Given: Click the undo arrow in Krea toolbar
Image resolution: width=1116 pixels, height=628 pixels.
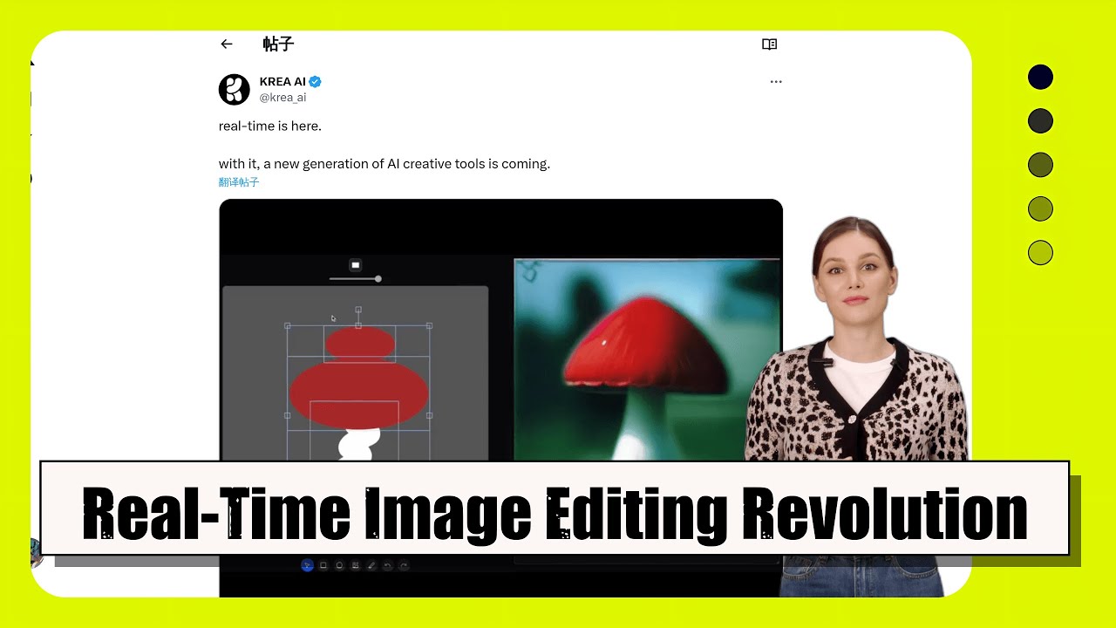Looking at the screenshot, I should 388,565.
